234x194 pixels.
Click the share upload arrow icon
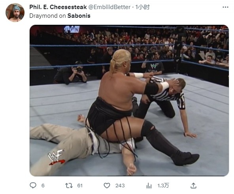point(193,185)
